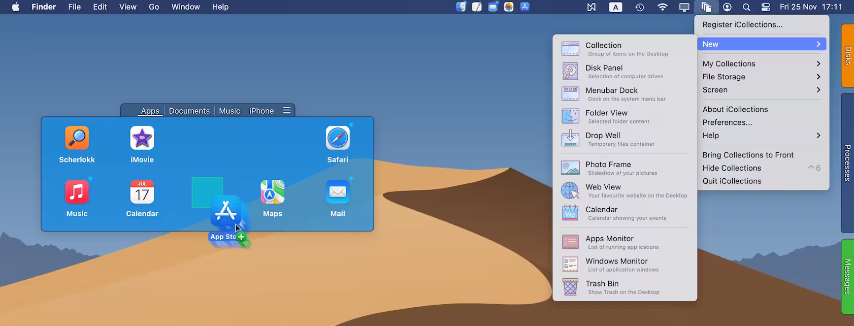Click the screen mirroring display icon
This screenshot has height=326, width=854.
684,7
